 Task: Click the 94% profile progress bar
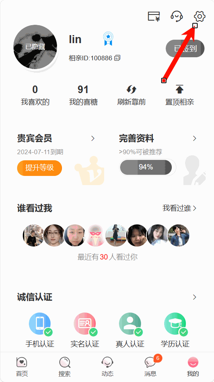coord(146,167)
